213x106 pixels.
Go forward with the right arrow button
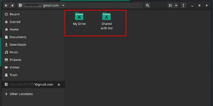[x=12, y=6]
